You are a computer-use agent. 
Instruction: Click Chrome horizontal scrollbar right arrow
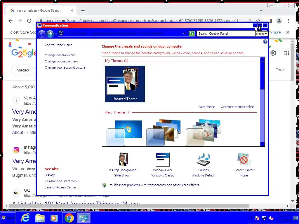288,206
